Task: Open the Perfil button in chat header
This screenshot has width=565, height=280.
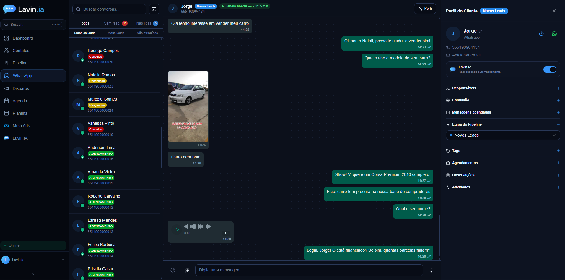Action: click(425, 9)
